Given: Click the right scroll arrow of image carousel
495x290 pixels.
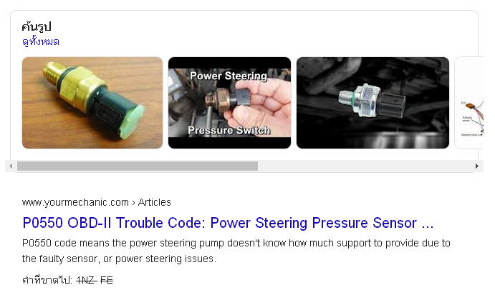Looking at the screenshot, I should point(476,166).
